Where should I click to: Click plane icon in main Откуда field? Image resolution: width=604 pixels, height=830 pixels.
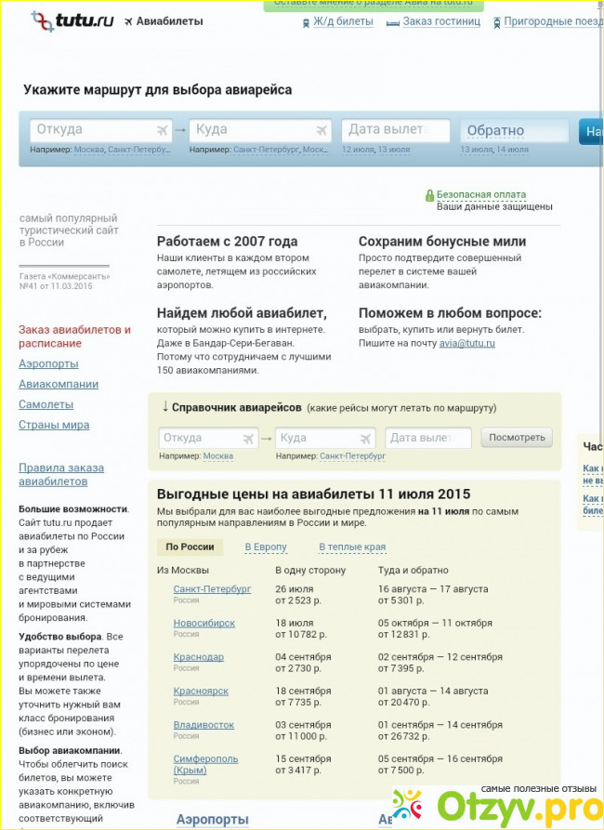(x=162, y=130)
